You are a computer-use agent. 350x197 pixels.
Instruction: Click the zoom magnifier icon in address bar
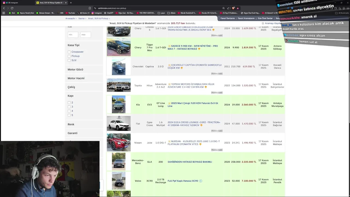(223, 8)
